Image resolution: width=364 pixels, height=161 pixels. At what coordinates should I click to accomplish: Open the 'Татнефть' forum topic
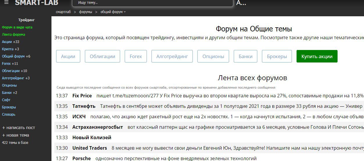[x=84, y=106]
